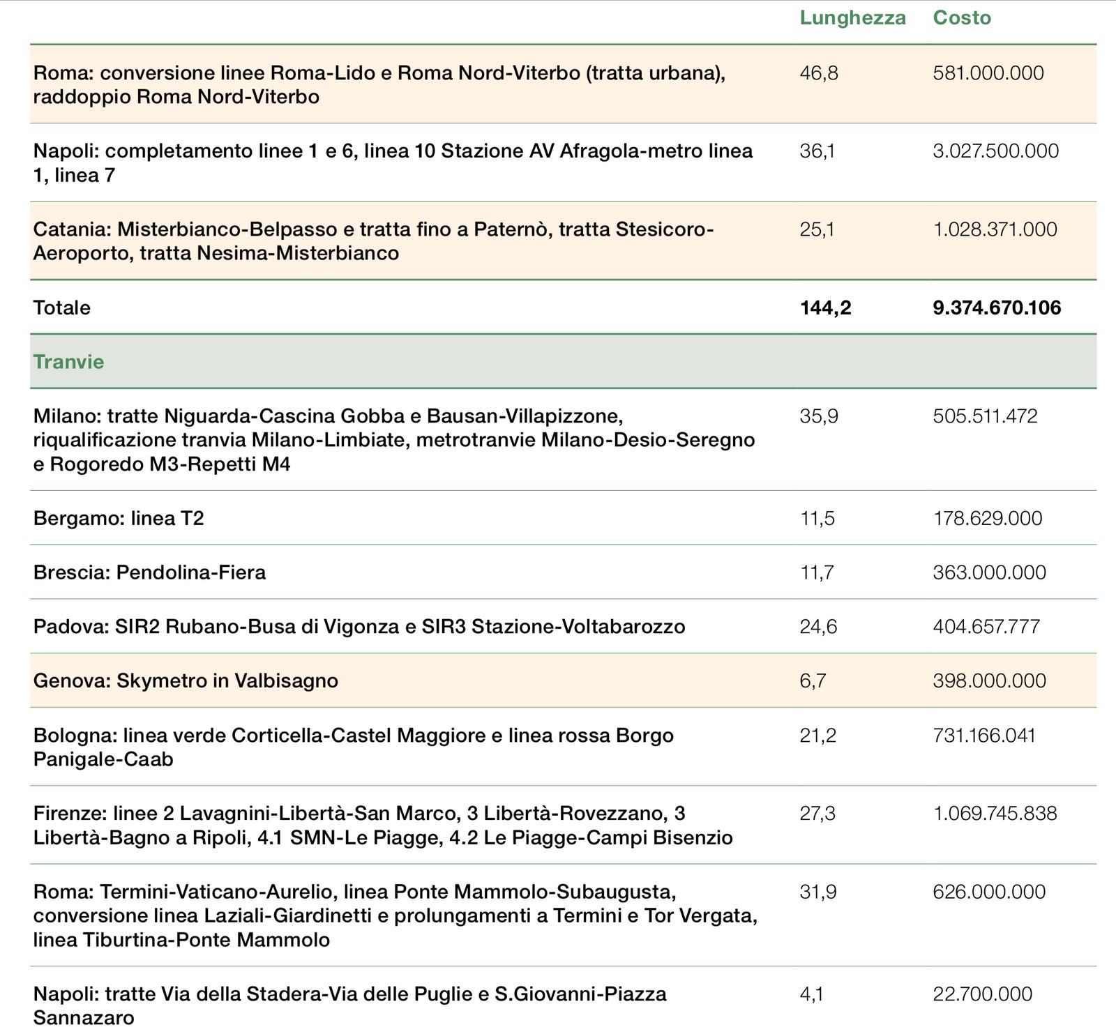This screenshot has height=1034, width=1116.
Task: Select the Genova: Skymetro in Valbisagno row
Action: click(186, 681)
